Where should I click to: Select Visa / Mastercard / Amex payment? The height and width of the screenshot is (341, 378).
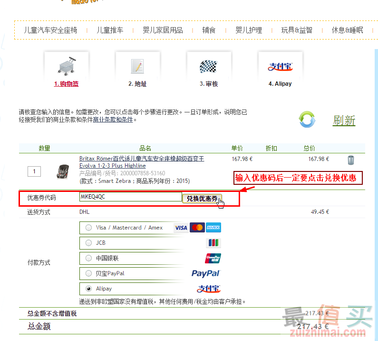coord(89,228)
